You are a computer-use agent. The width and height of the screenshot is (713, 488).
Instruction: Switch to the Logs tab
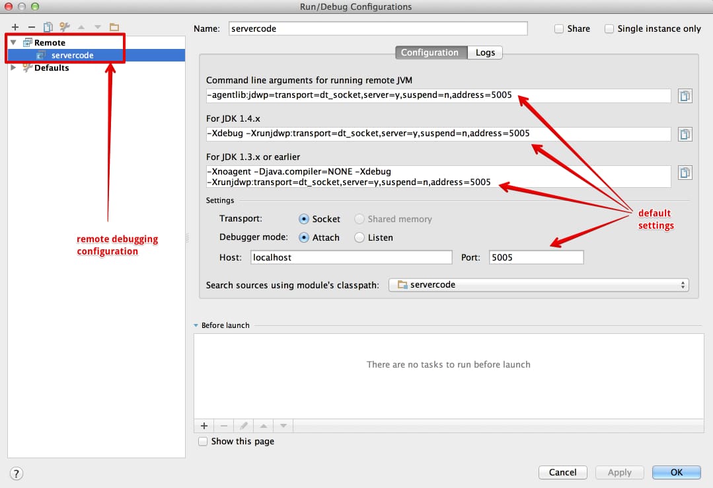click(485, 52)
